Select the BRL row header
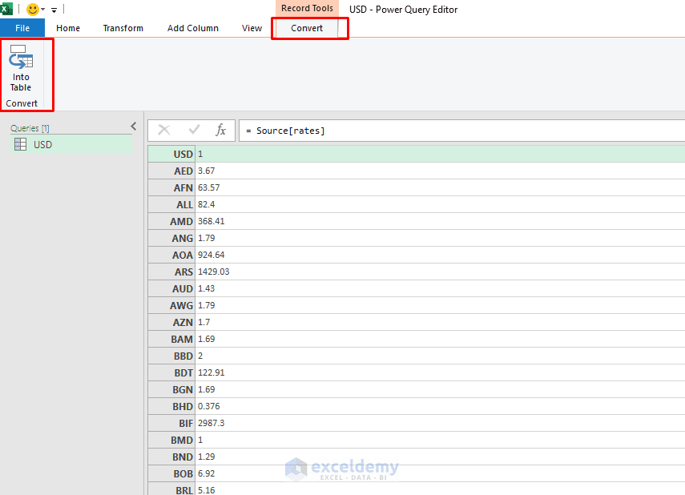The height and width of the screenshot is (495, 685). (171, 489)
